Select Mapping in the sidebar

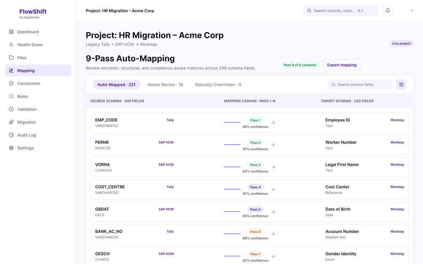(38, 71)
